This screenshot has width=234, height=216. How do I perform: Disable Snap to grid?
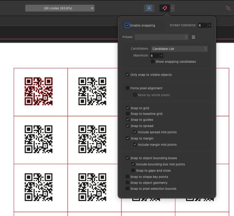tap(128, 108)
